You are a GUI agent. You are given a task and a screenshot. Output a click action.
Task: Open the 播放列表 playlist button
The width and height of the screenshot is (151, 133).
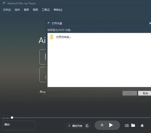click(x=77, y=126)
